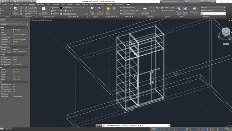This screenshot has width=232, height=131.
Task: Expand the Materials panel title
Action: (129, 17)
